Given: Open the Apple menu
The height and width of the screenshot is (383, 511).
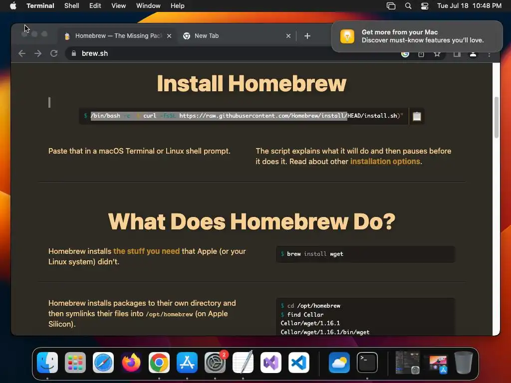Looking at the screenshot, I should (x=13, y=6).
